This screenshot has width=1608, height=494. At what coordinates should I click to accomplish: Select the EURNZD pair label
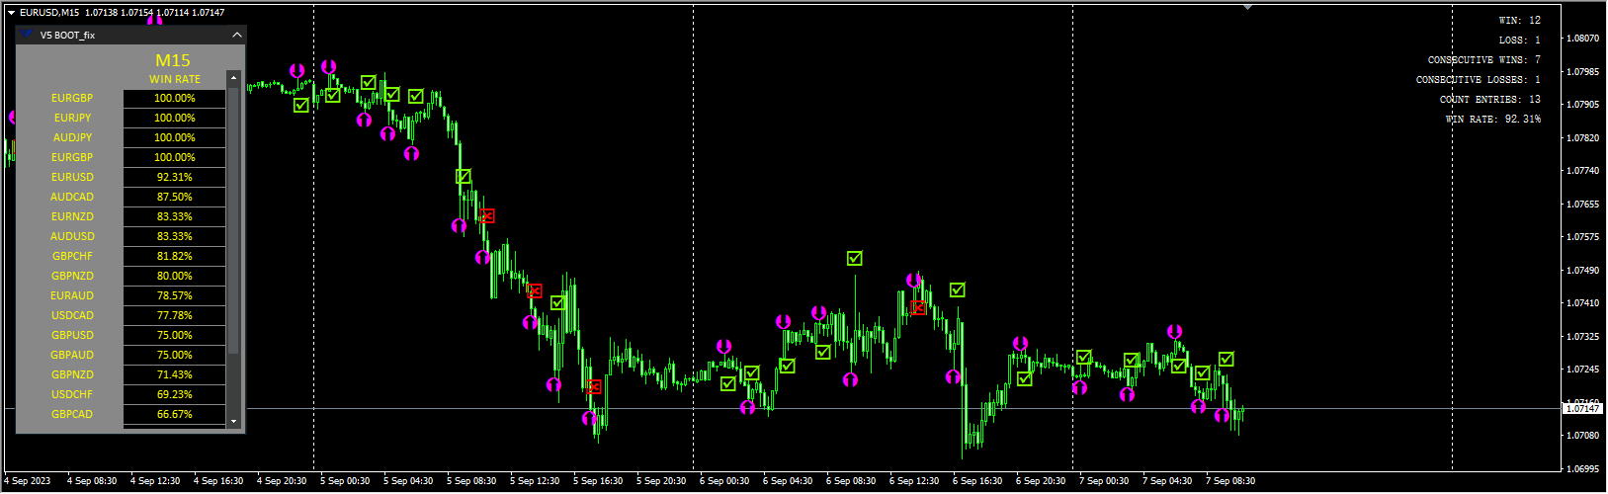(x=72, y=216)
